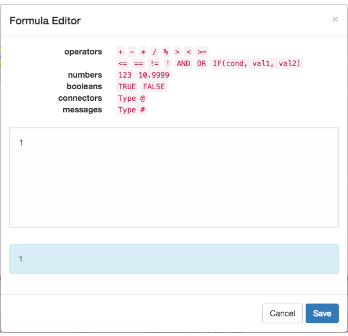Viewport: 348px width, 336px height.
Task: Select the less-than operator chip
Action: [188, 52]
